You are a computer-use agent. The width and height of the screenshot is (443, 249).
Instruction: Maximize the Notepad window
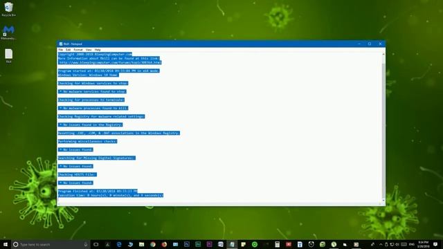click(x=370, y=44)
